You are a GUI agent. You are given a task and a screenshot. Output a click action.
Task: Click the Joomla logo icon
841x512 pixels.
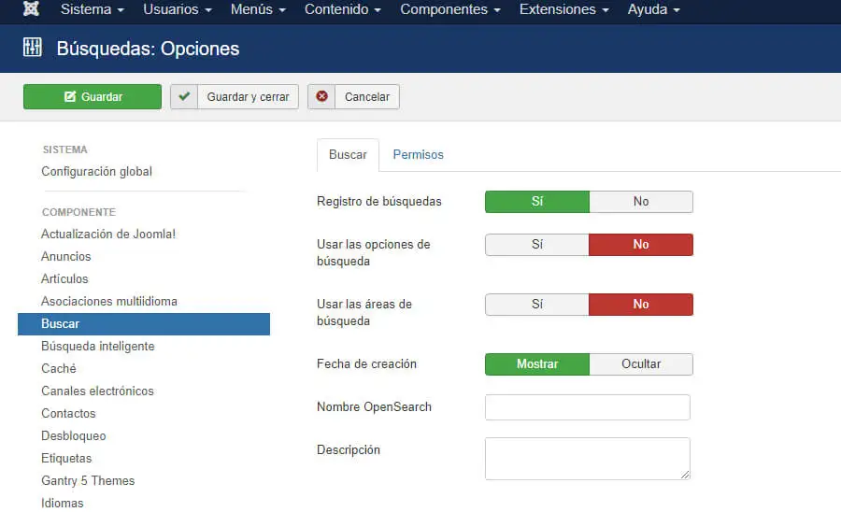(x=31, y=9)
